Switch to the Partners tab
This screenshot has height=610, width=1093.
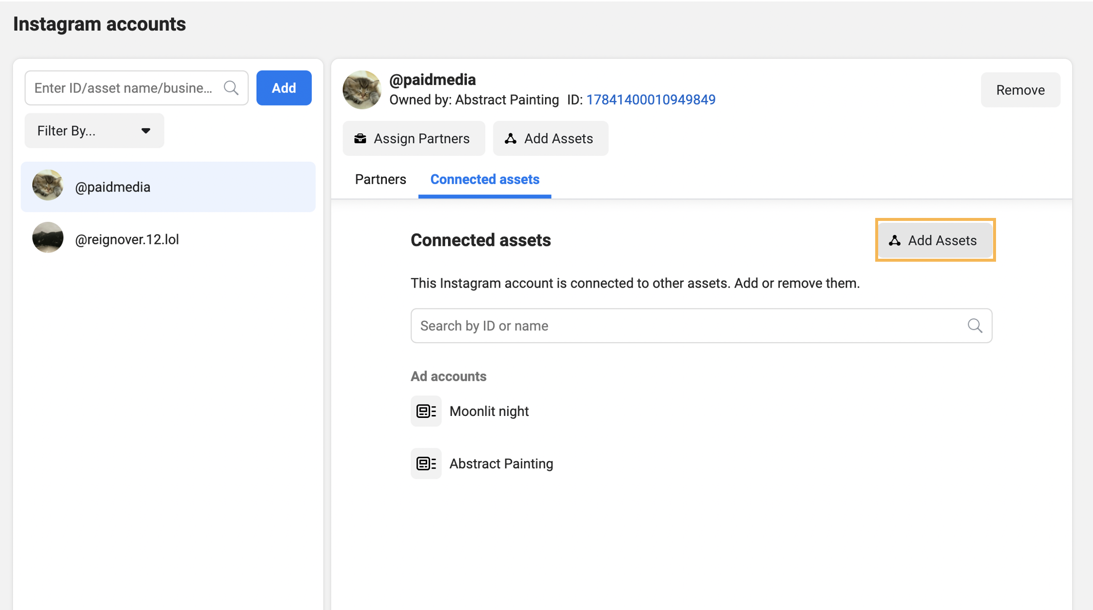click(x=380, y=179)
